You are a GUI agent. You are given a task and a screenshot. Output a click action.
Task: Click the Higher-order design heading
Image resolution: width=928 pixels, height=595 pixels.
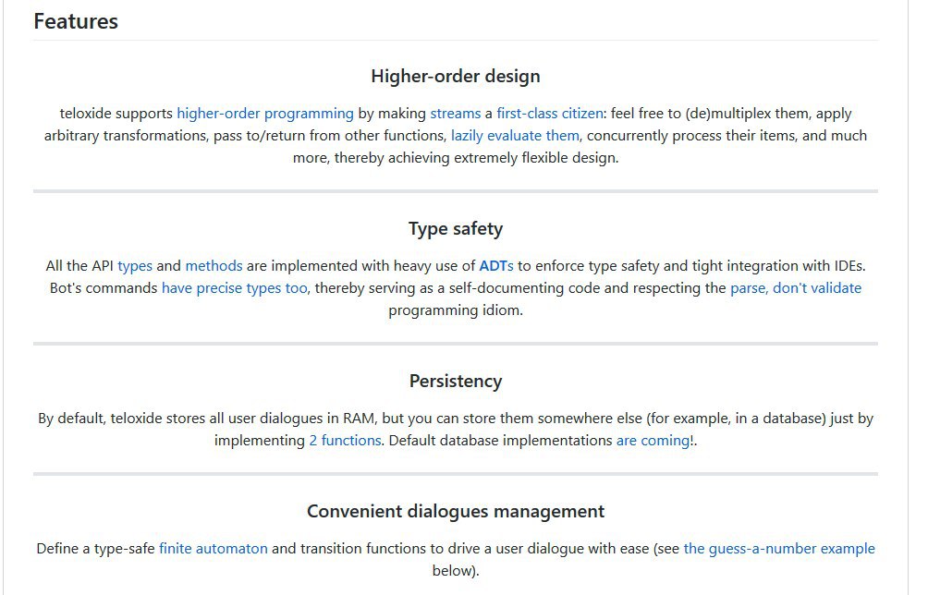click(x=456, y=76)
